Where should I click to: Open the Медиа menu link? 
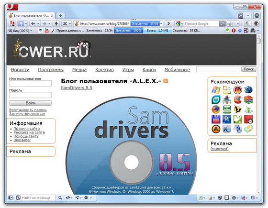click(x=79, y=70)
